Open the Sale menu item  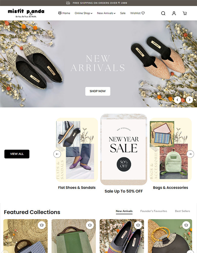coord(123,13)
